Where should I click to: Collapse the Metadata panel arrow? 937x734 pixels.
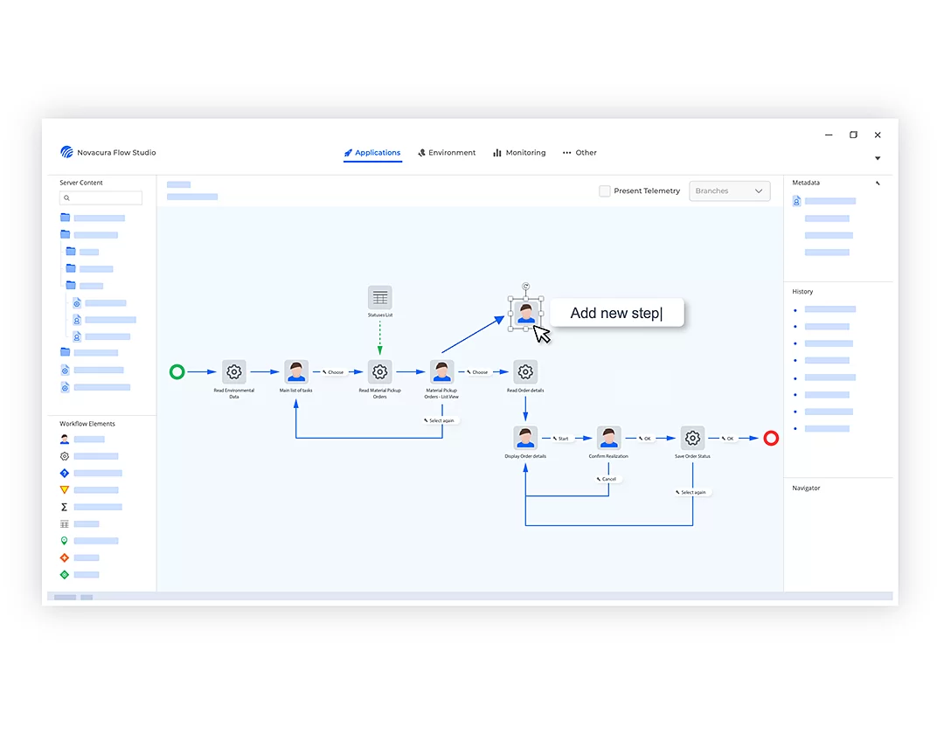tap(878, 183)
